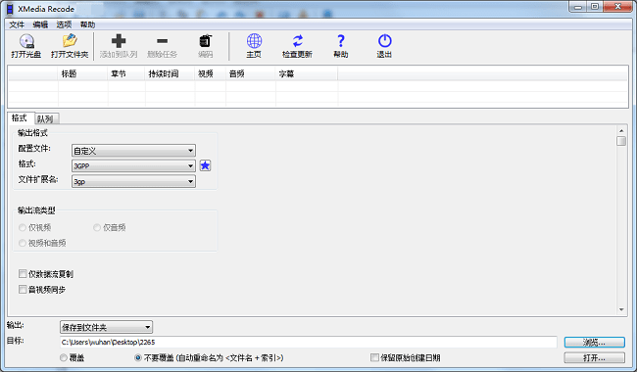Click the Title (标题) column header
637x372 pixels.
[x=83, y=73]
